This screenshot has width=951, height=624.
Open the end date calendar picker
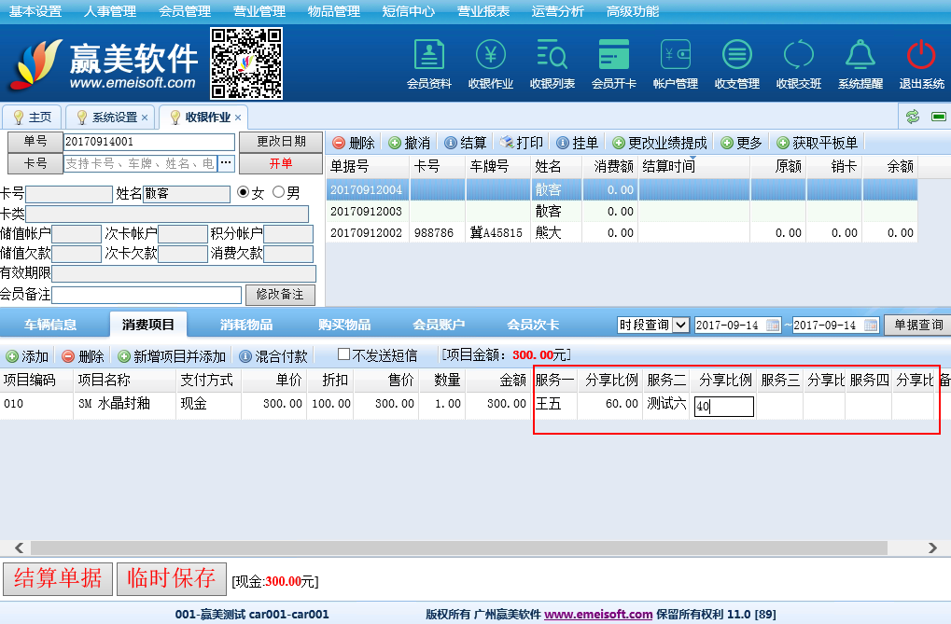tap(870, 326)
